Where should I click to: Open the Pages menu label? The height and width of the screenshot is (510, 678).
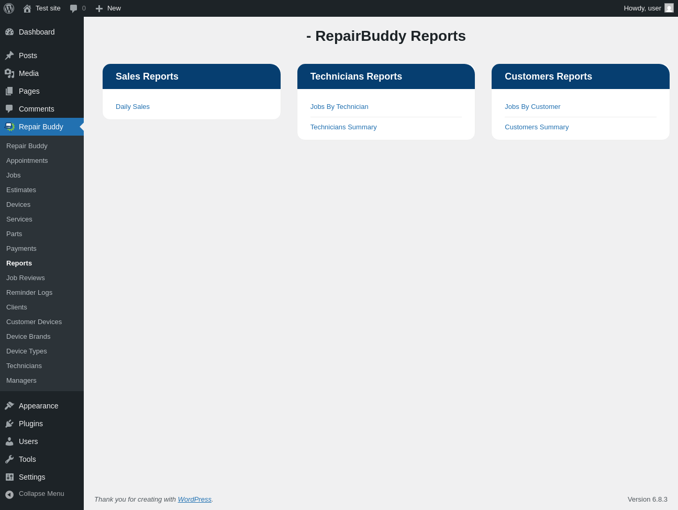(29, 91)
